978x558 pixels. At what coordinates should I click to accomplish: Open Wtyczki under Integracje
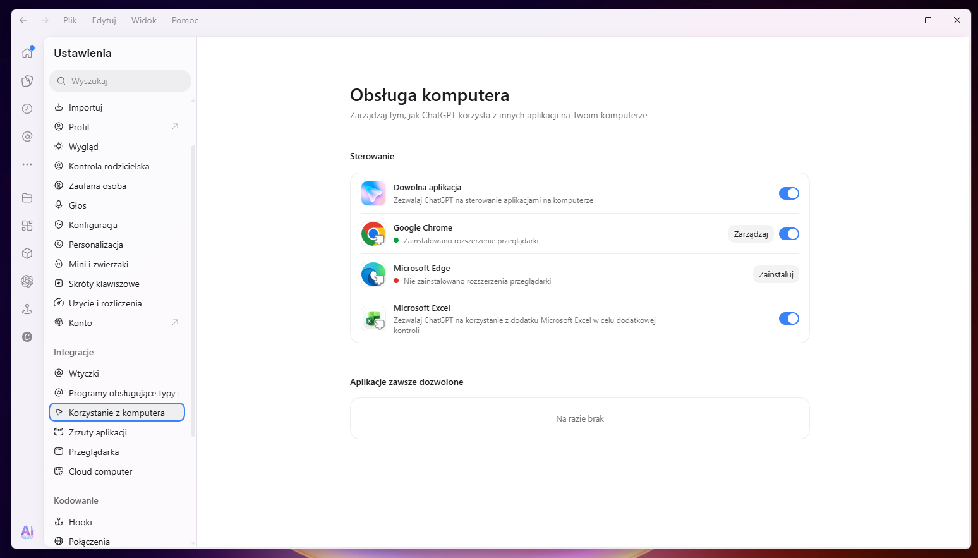pyautogui.click(x=117, y=373)
